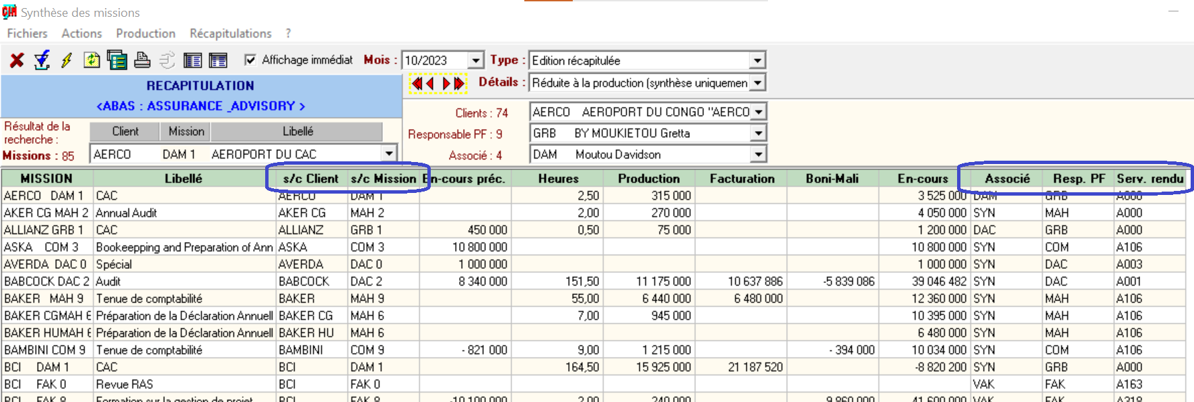The height and width of the screenshot is (402, 1194).
Task: Click the yellow lightning bolt icon
Action: [x=67, y=61]
